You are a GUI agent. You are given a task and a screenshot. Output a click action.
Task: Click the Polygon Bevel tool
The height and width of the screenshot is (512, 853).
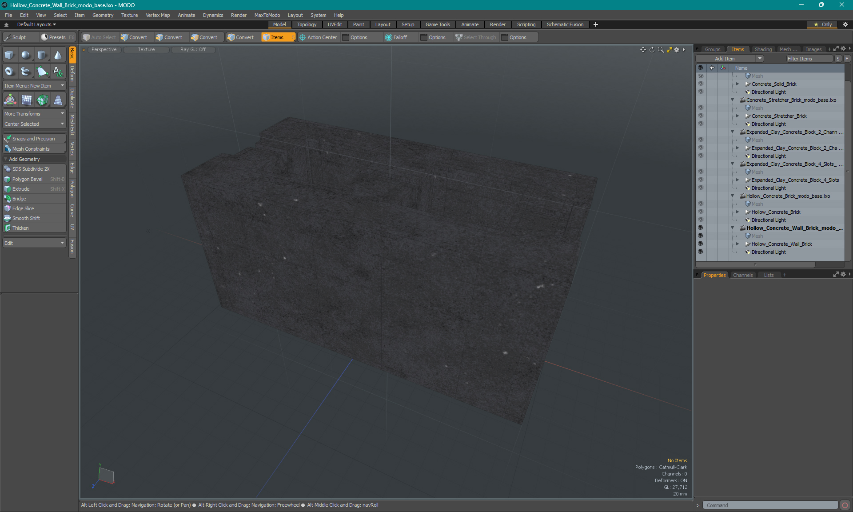(34, 179)
